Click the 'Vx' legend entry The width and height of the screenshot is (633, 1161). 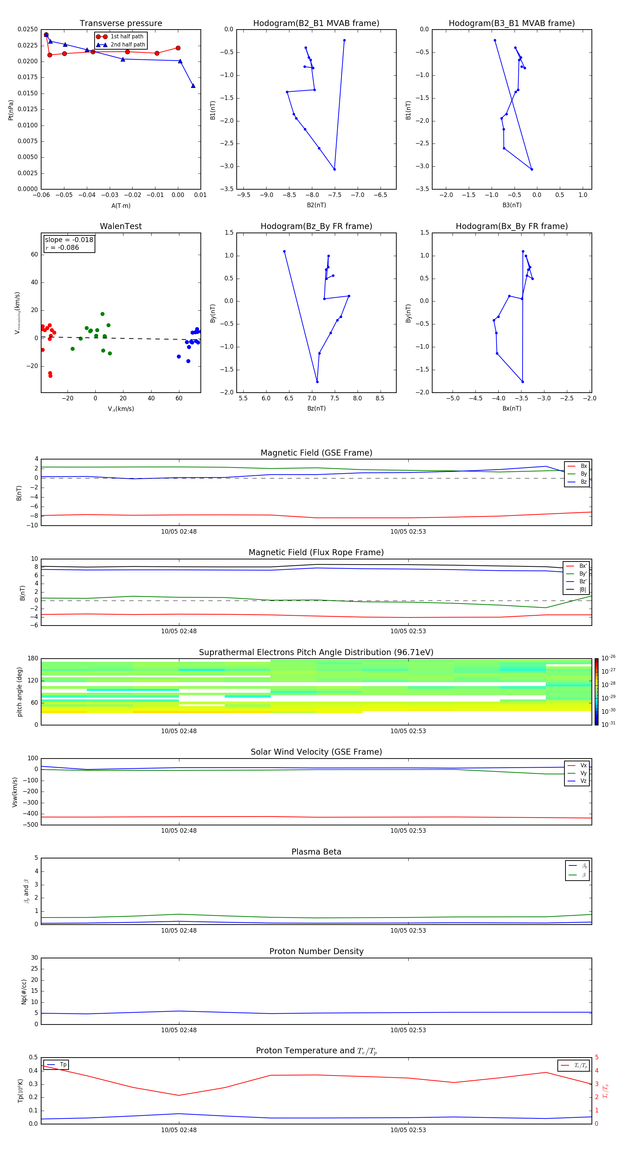[x=577, y=765]
